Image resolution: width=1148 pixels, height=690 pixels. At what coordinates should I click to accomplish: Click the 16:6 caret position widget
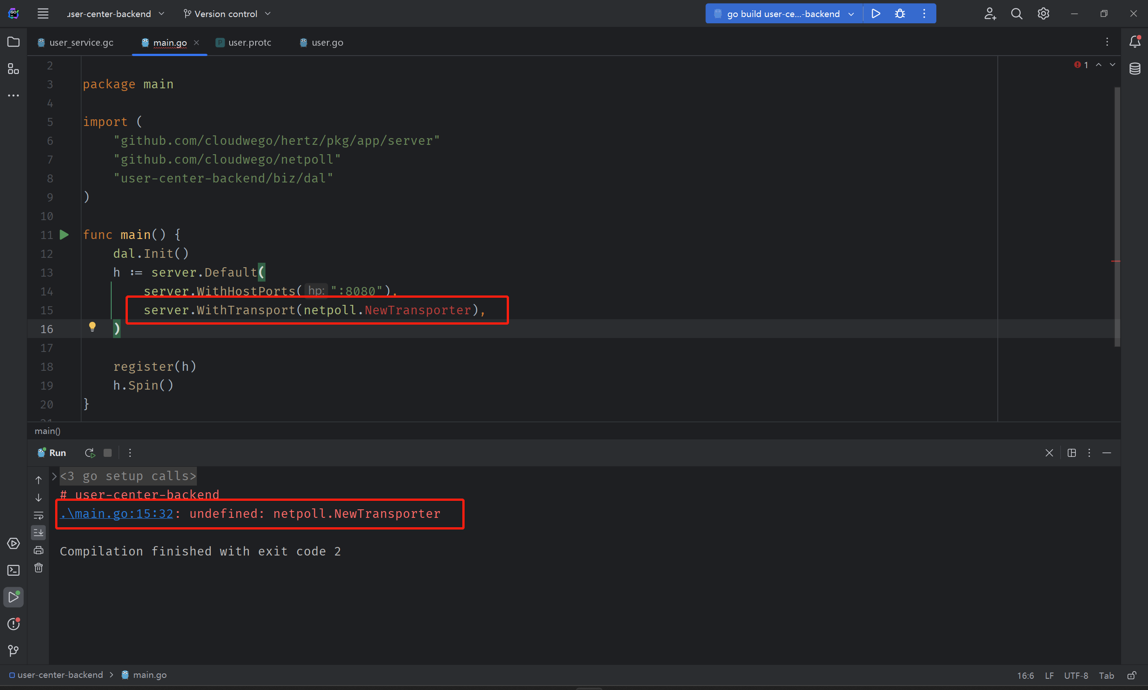[x=1025, y=676]
